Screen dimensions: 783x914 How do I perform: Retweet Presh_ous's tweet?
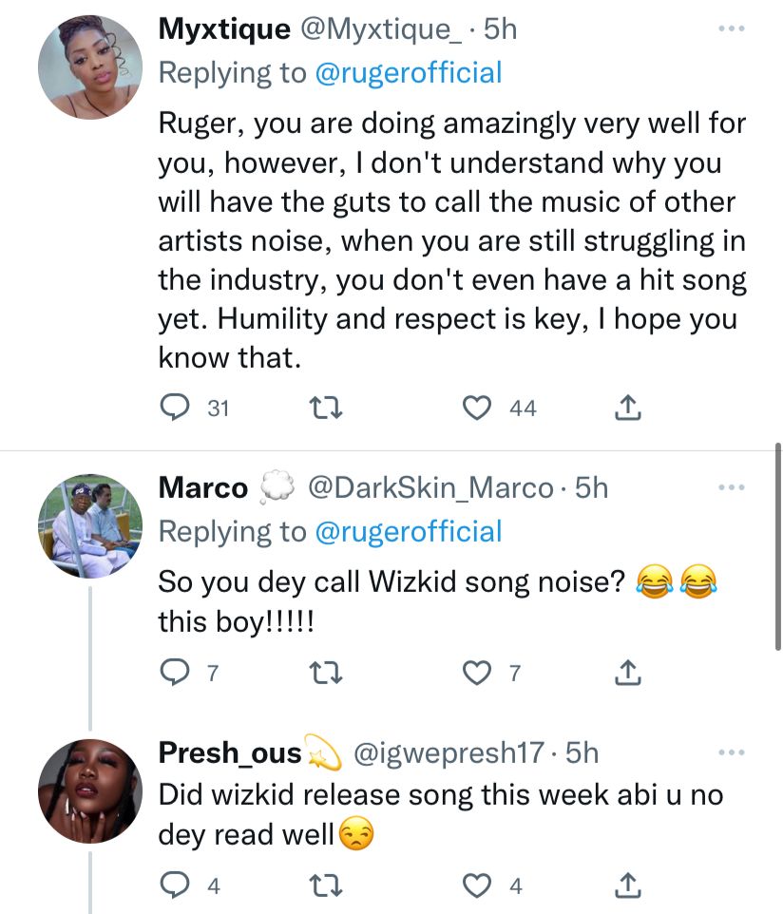[x=325, y=885]
